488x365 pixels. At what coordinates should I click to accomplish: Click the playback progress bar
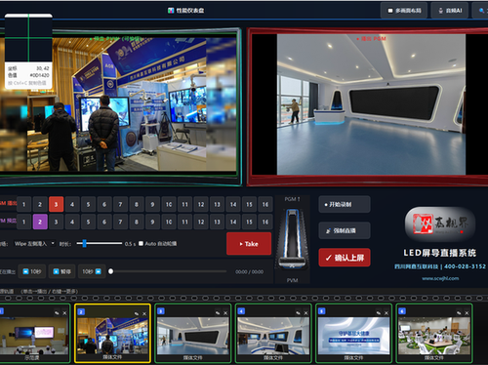(x=168, y=271)
